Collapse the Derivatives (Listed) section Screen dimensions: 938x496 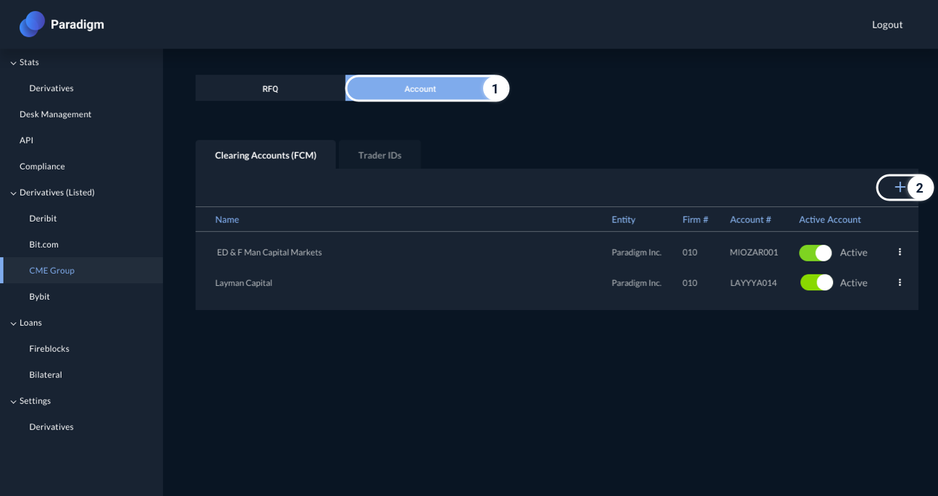pyautogui.click(x=14, y=193)
